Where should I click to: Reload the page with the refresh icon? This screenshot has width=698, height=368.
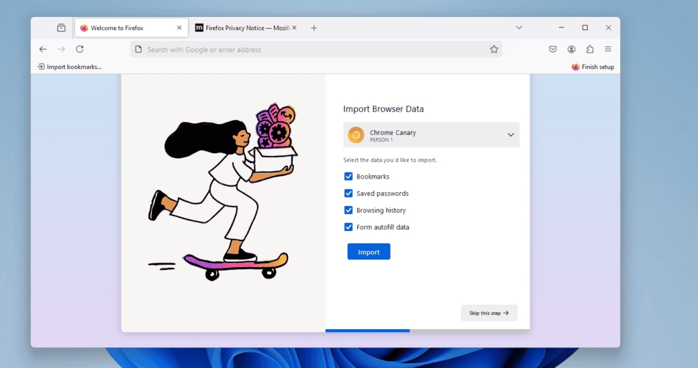coord(80,49)
